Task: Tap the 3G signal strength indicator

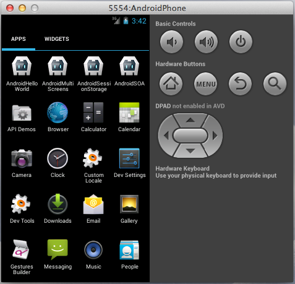Action: [x=116, y=20]
